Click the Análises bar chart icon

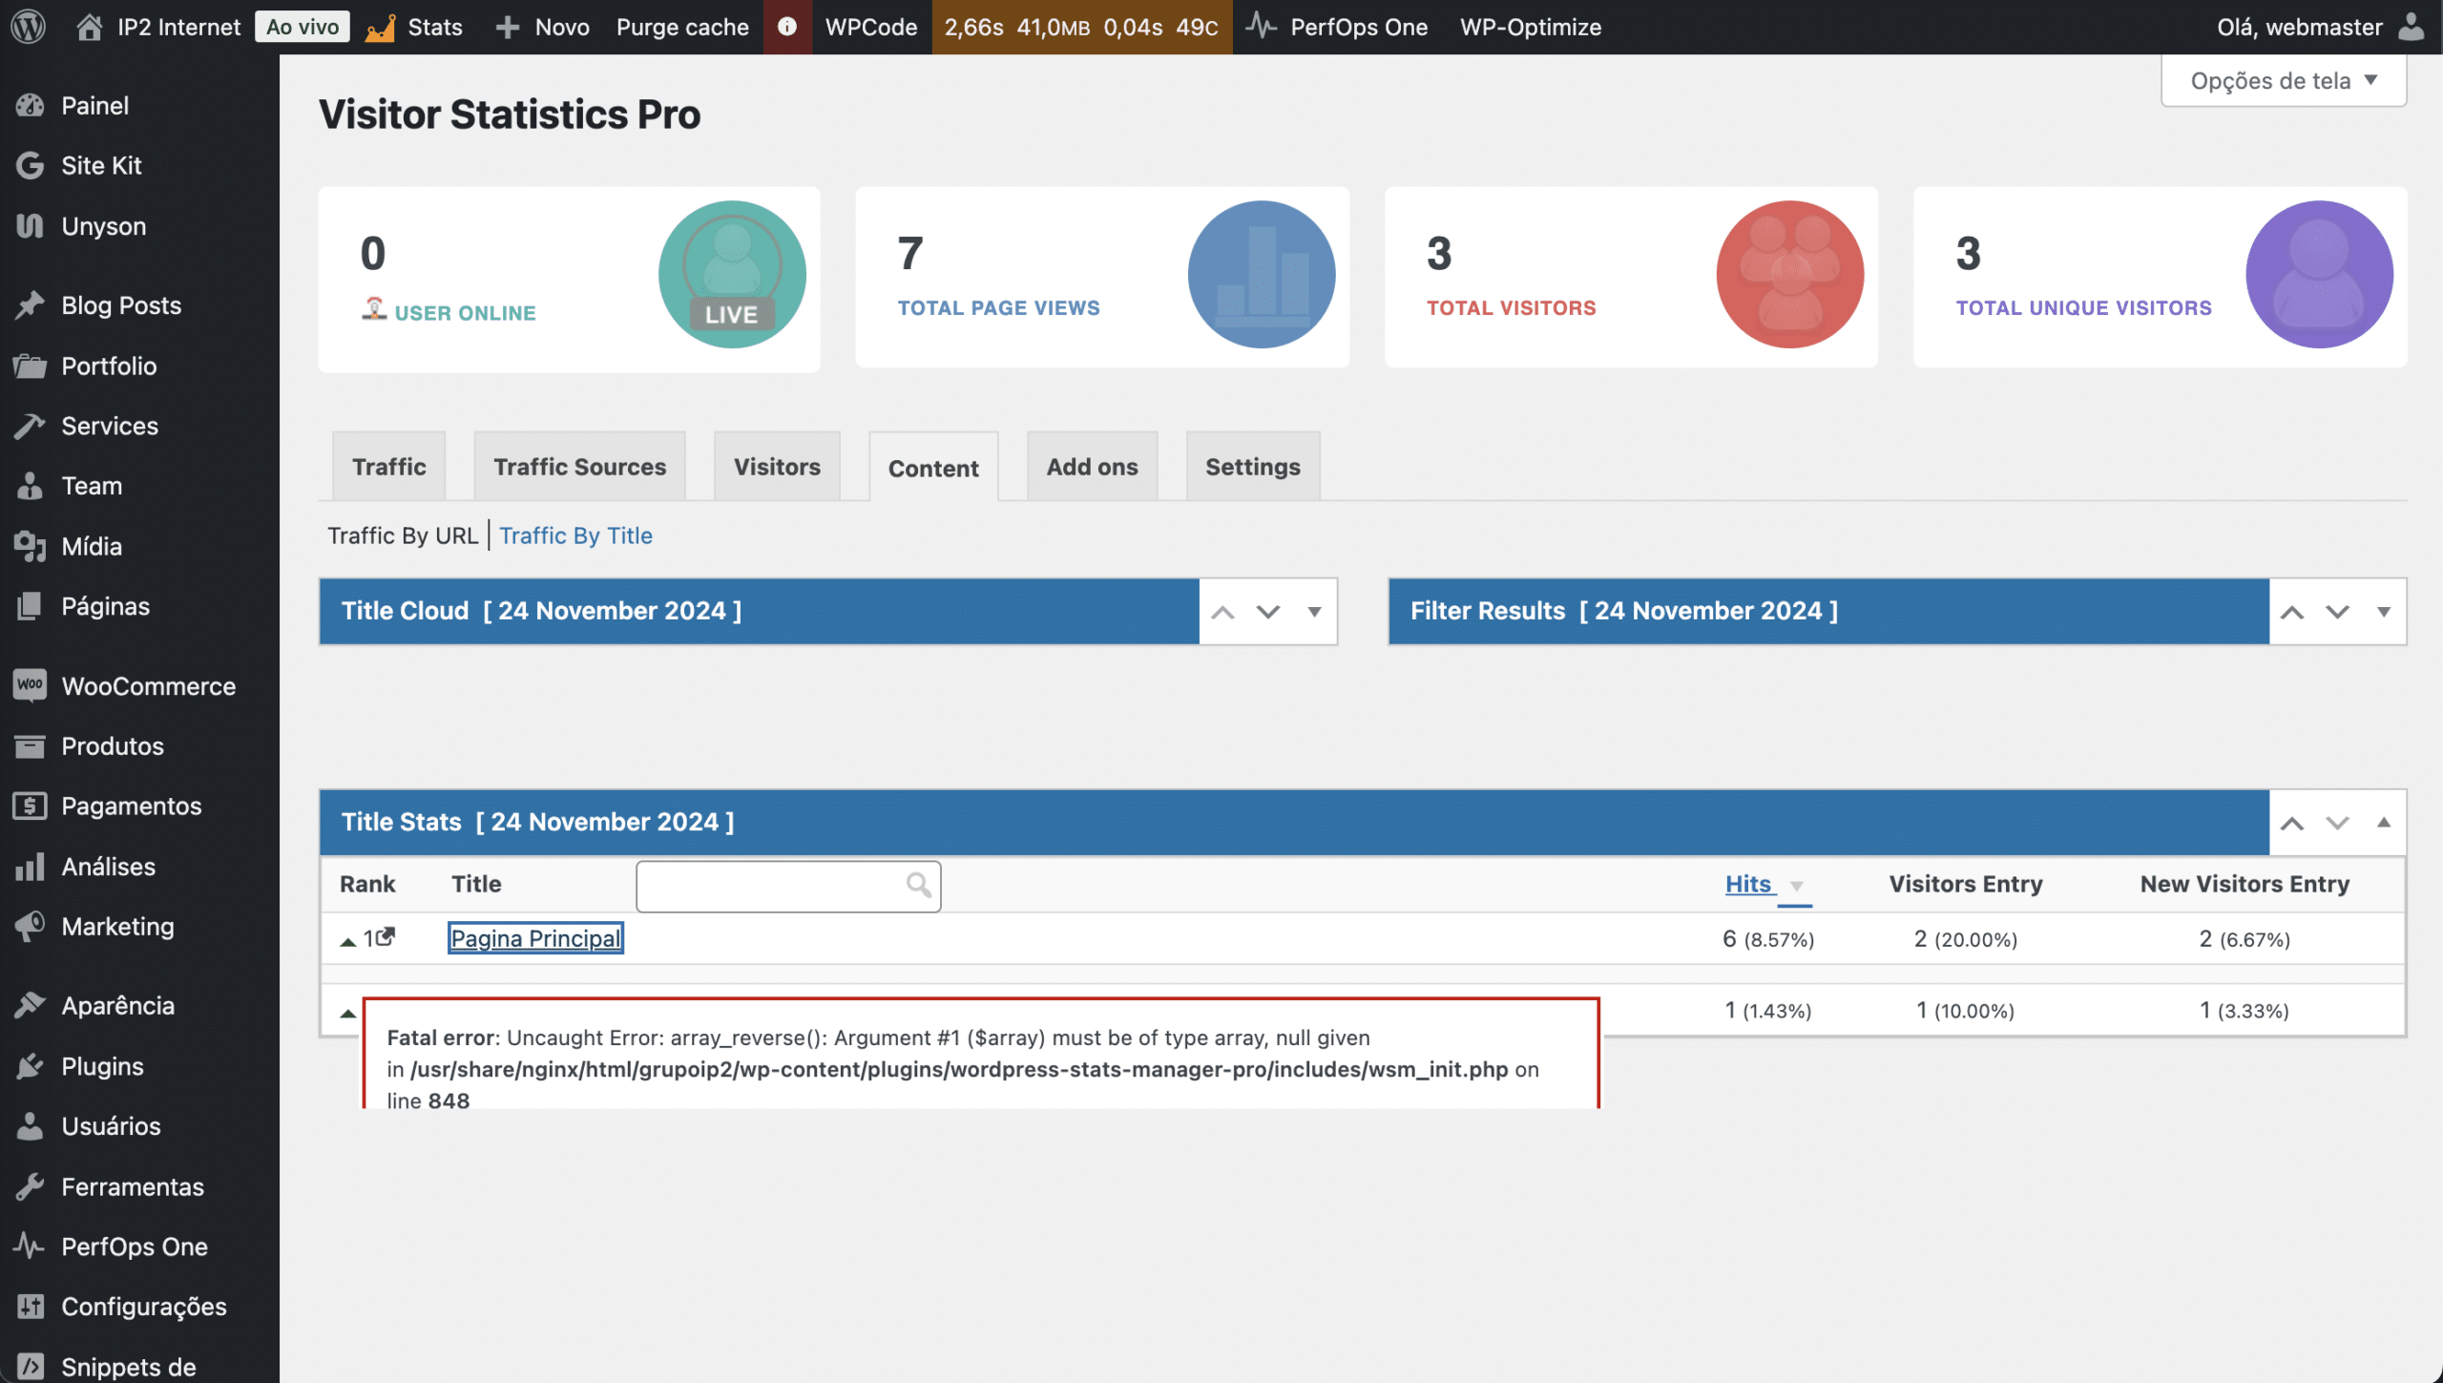pyautogui.click(x=31, y=867)
